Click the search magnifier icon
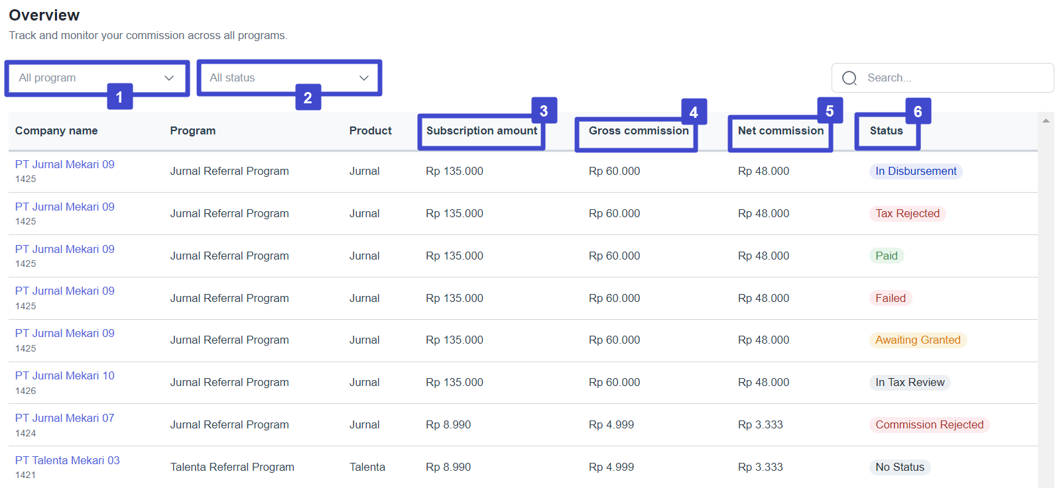Viewport: 1059px width, 488px height. click(849, 78)
